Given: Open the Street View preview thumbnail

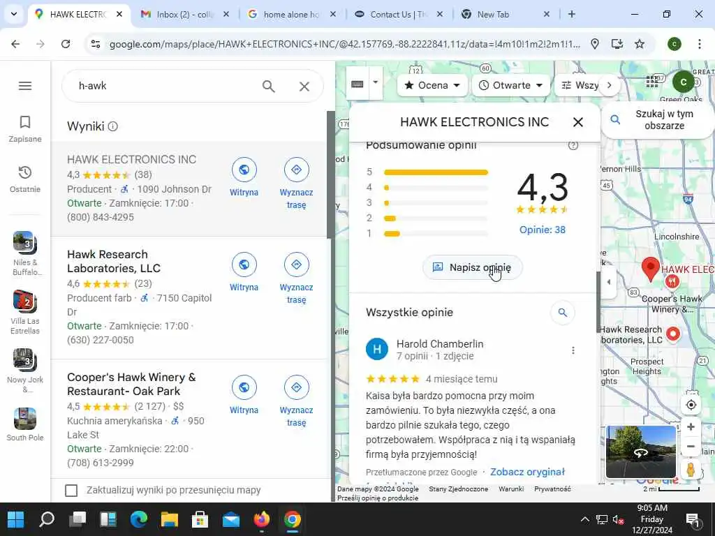Looking at the screenshot, I should click(x=641, y=452).
